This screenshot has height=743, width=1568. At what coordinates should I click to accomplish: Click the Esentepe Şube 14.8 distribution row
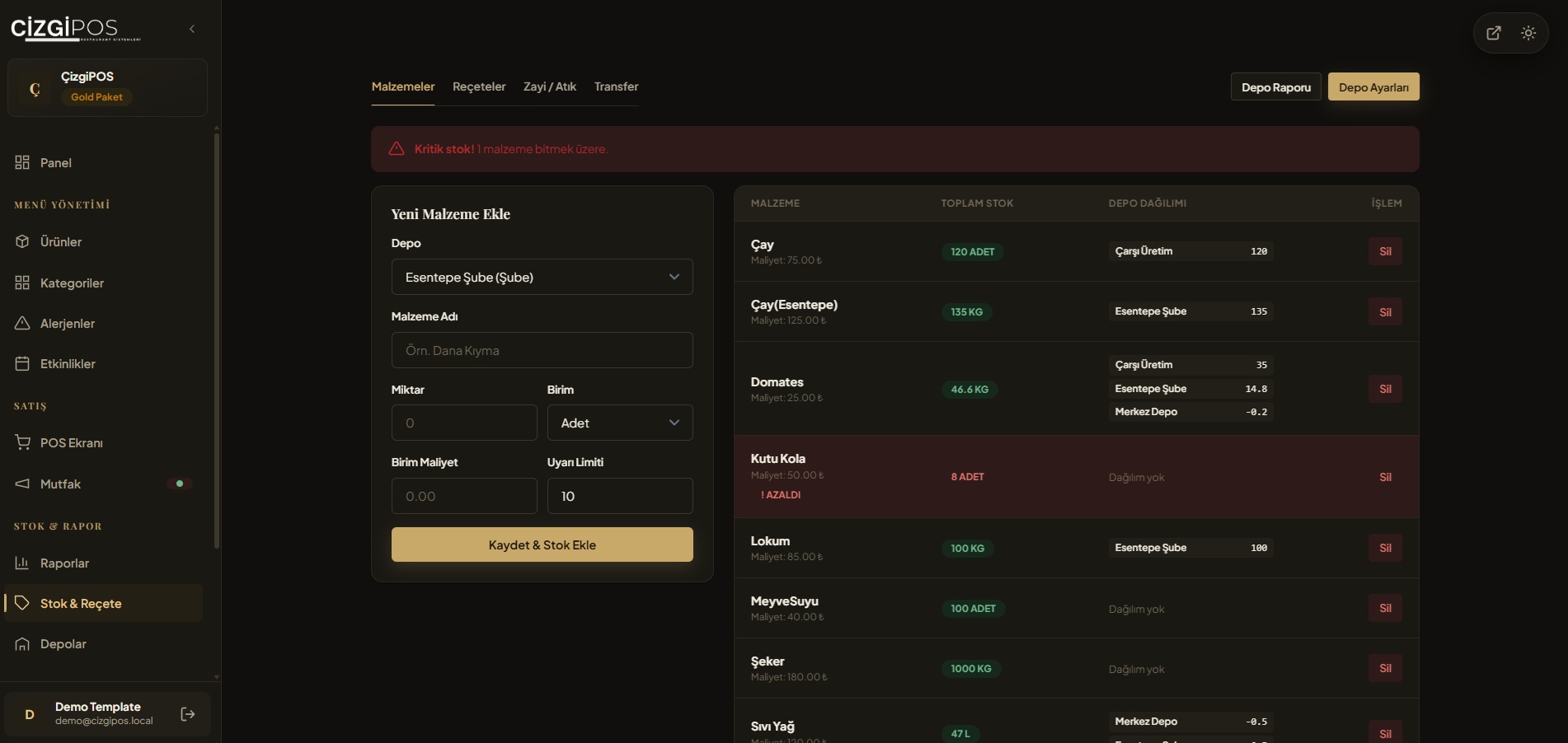click(1191, 389)
